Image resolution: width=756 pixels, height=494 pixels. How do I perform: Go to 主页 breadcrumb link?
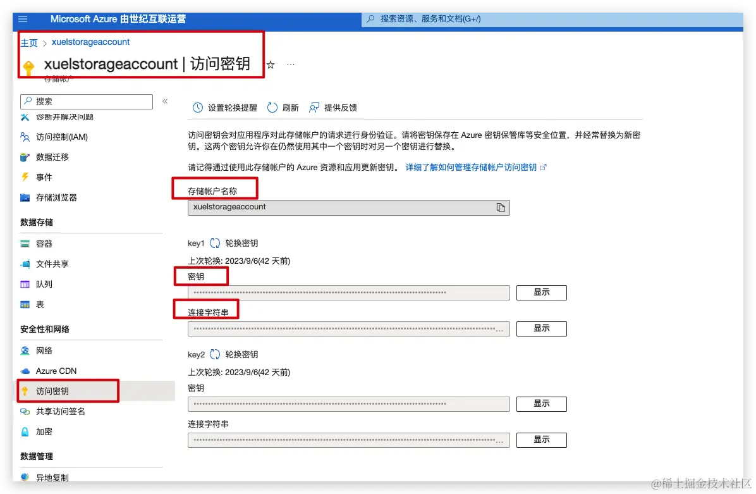[x=29, y=42]
